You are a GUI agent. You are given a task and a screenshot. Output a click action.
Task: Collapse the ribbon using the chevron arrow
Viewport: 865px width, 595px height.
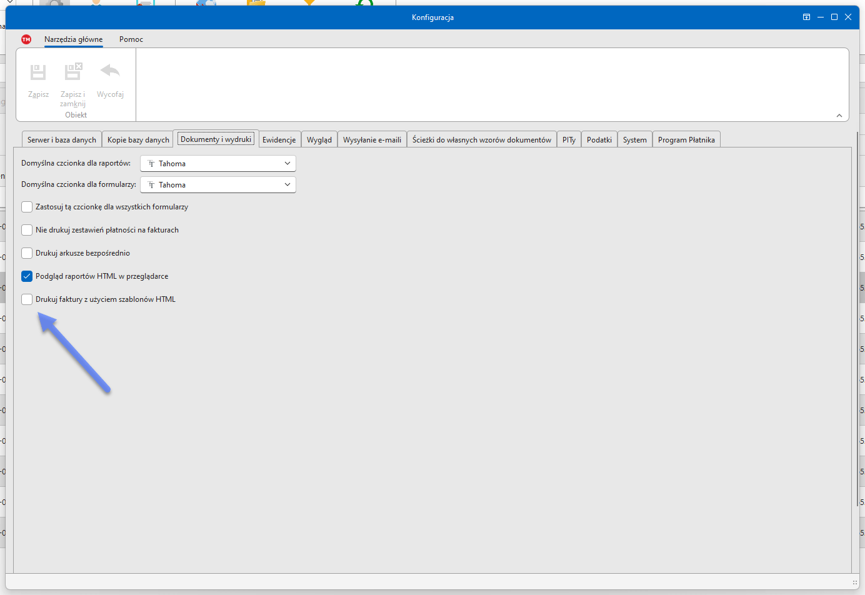coord(839,116)
